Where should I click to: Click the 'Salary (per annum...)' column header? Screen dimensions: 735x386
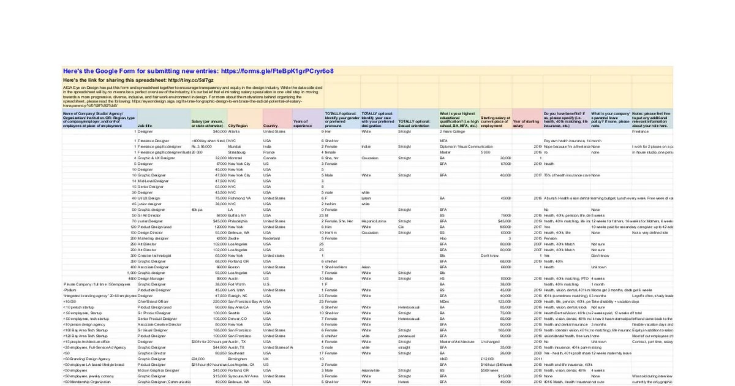[209, 119]
